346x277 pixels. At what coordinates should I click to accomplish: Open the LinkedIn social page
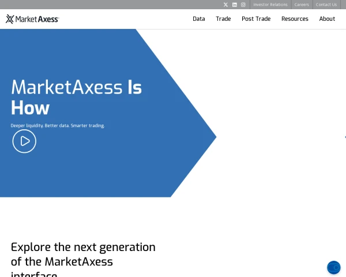tap(235, 5)
